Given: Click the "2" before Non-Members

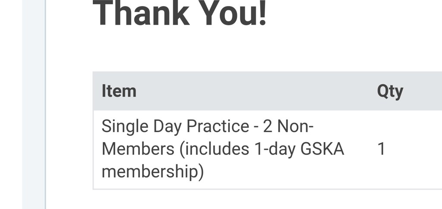Looking at the screenshot, I should pos(268,126).
